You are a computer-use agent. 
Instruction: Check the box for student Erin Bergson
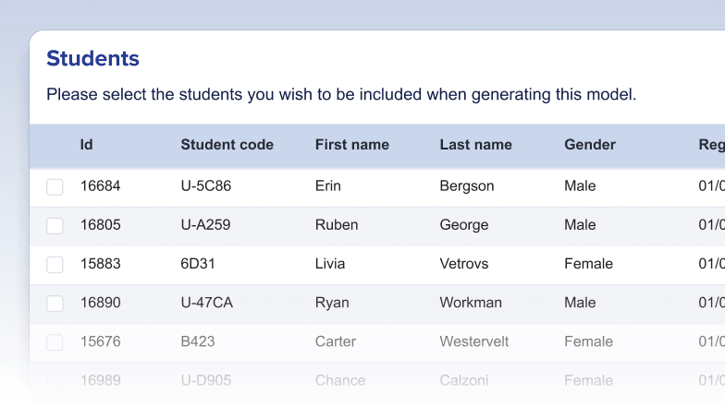[55, 186]
